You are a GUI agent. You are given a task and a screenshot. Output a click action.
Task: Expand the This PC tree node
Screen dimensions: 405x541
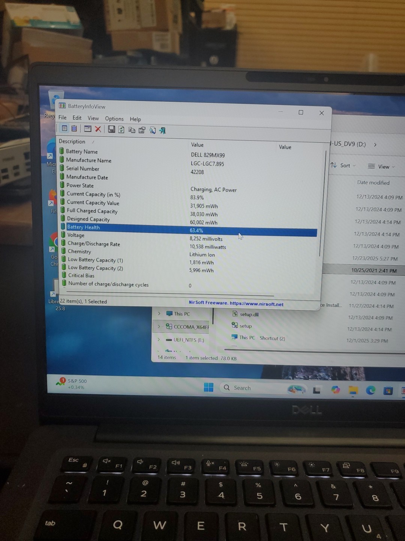tap(159, 313)
